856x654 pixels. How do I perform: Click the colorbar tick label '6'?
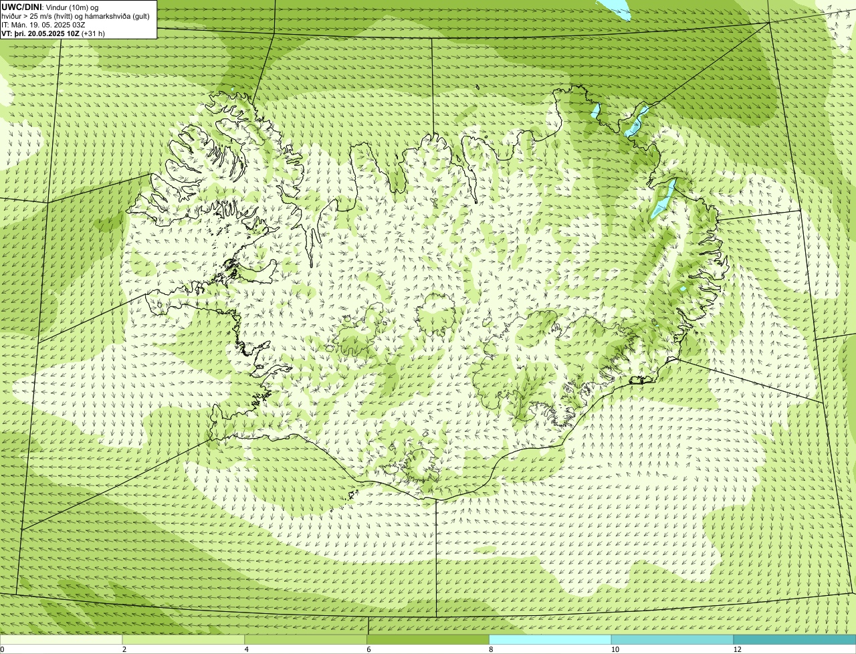(x=368, y=649)
